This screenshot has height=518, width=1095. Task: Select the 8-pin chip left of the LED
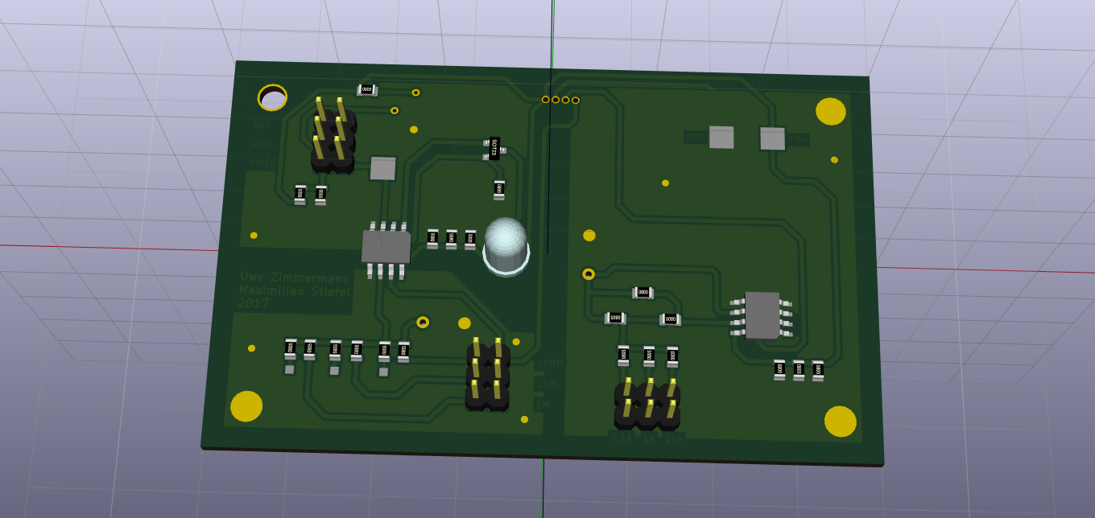tap(386, 246)
